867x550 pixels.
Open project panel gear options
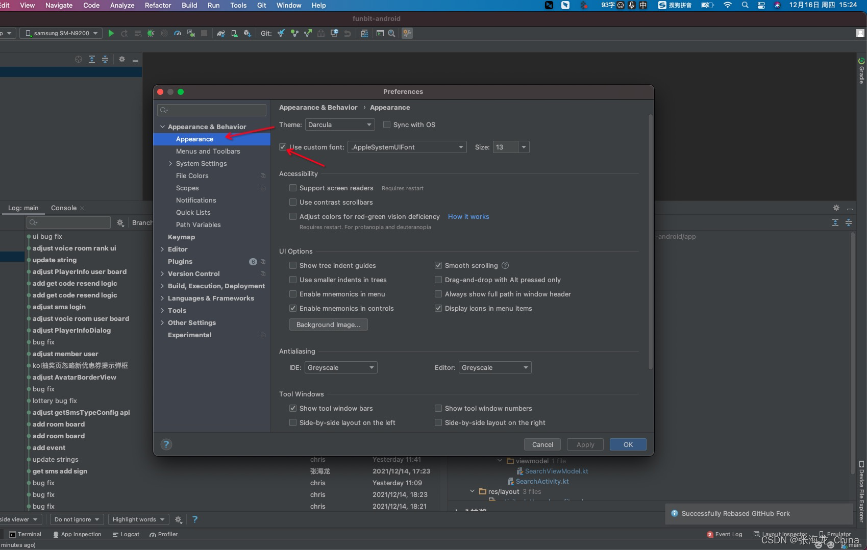pyautogui.click(x=122, y=59)
